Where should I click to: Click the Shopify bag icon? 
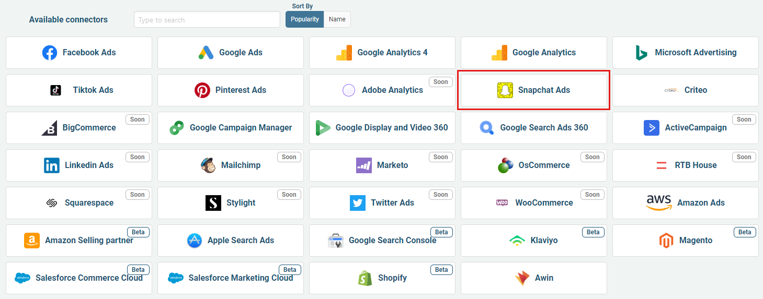(365, 278)
